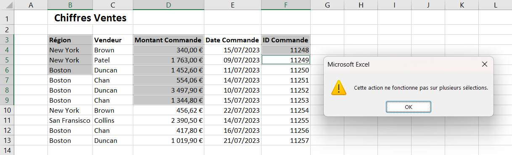Select the order ID cell 11252
512x155 pixels.
pos(286,90)
